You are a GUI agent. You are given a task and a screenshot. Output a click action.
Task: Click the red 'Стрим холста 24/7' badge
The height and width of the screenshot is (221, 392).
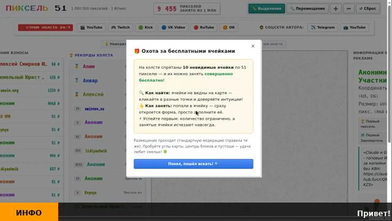click(x=45, y=27)
